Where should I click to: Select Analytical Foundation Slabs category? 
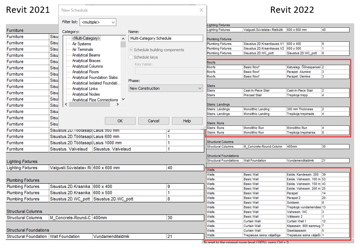pos(95,78)
